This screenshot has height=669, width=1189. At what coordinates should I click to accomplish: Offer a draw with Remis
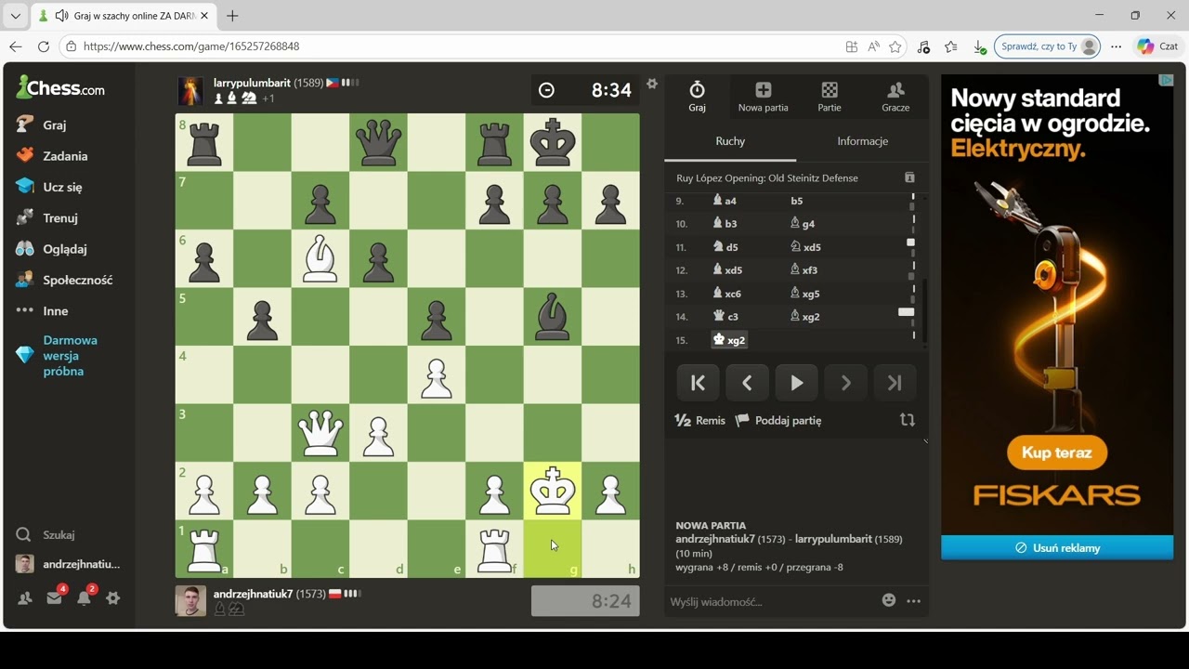point(700,421)
